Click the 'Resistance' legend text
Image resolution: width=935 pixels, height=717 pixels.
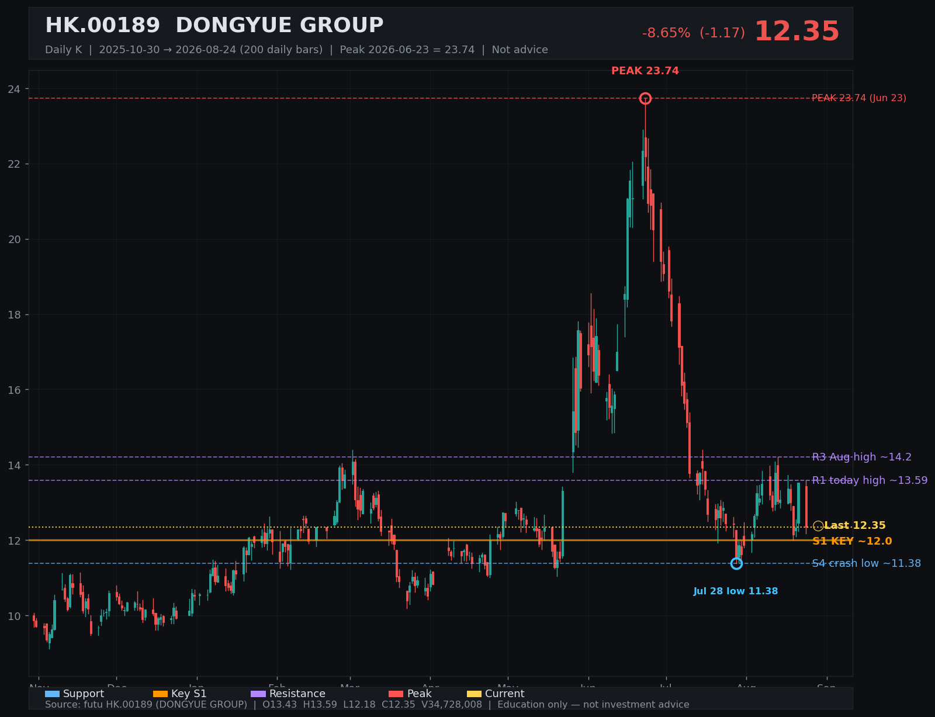click(297, 694)
